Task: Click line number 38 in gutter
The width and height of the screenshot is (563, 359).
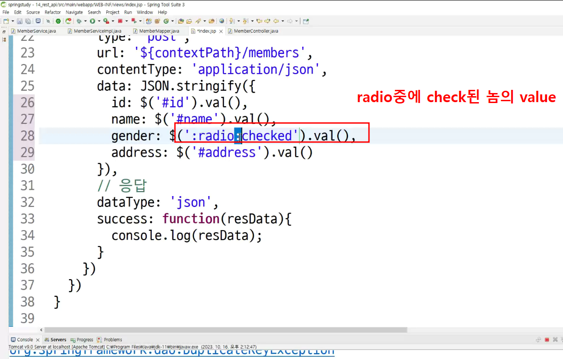Action: click(x=27, y=301)
